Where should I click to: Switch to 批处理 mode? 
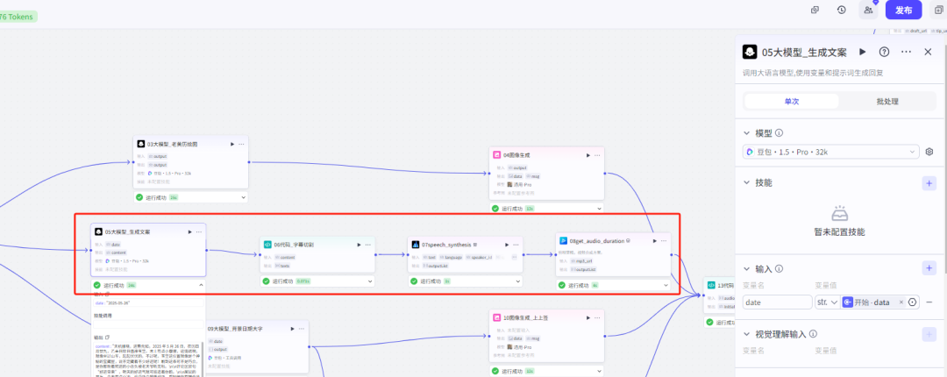click(x=886, y=102)
